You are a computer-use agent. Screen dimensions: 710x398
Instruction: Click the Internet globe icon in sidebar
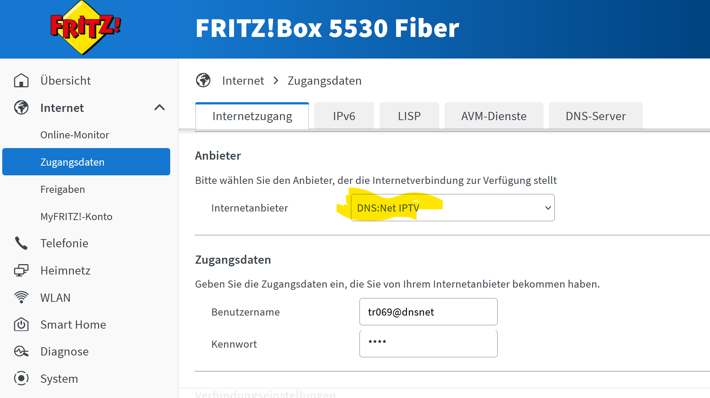[x=21, y=108]
